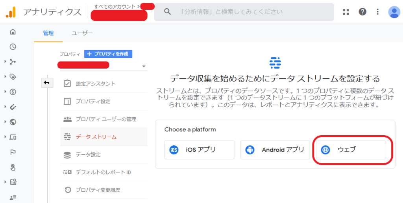Click the back arrow collapse button
This screenshot has height=203, width=403.
pyautogui.click(x=47, y=83)
